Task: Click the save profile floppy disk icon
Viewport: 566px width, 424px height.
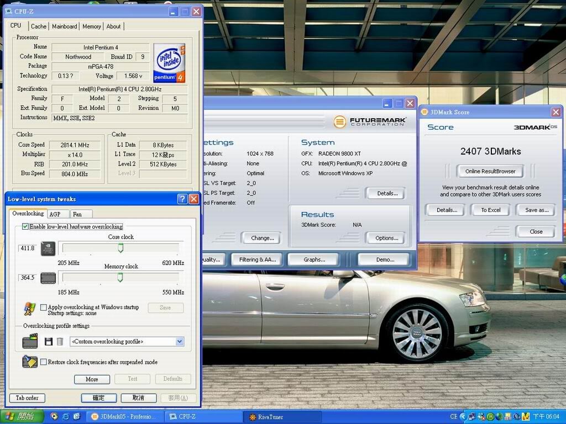Action: click(x=49, y=342)
